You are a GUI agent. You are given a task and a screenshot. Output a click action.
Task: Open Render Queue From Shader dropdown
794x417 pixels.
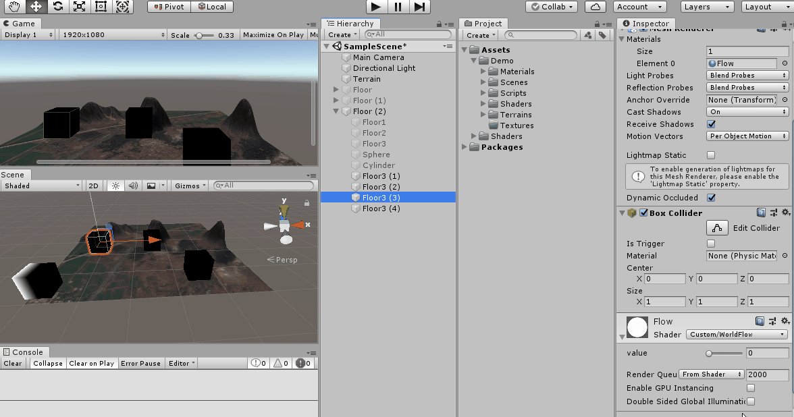tap(711, 374)
